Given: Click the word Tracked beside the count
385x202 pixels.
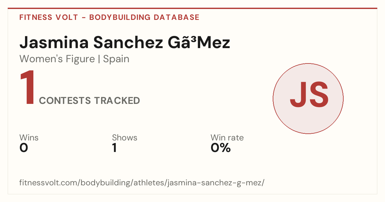Looking at the screenshot, I should [117, 101].
